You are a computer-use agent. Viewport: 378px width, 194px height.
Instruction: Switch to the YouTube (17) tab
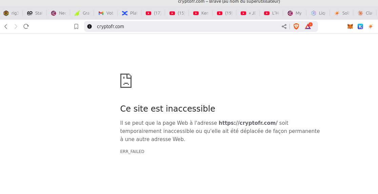(x=153, y=13)
